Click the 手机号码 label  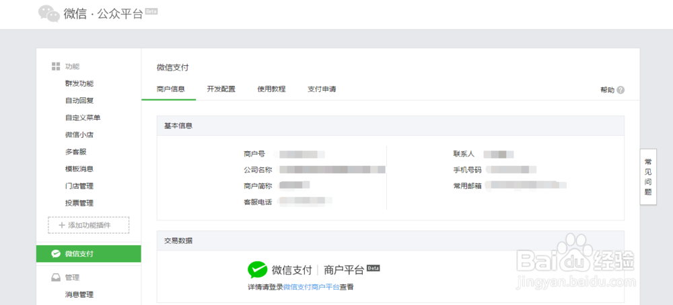[x=467, y=170]
